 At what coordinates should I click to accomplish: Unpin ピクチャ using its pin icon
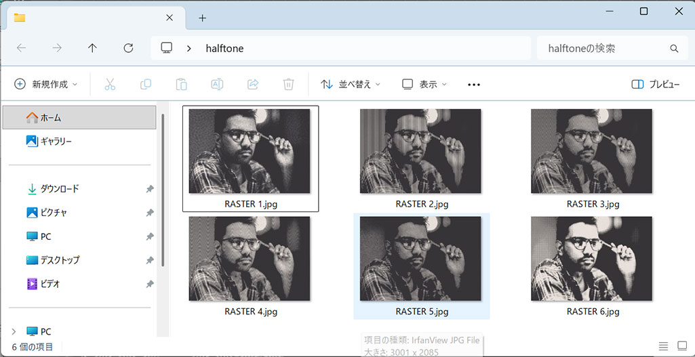click(x=150, y=213)
